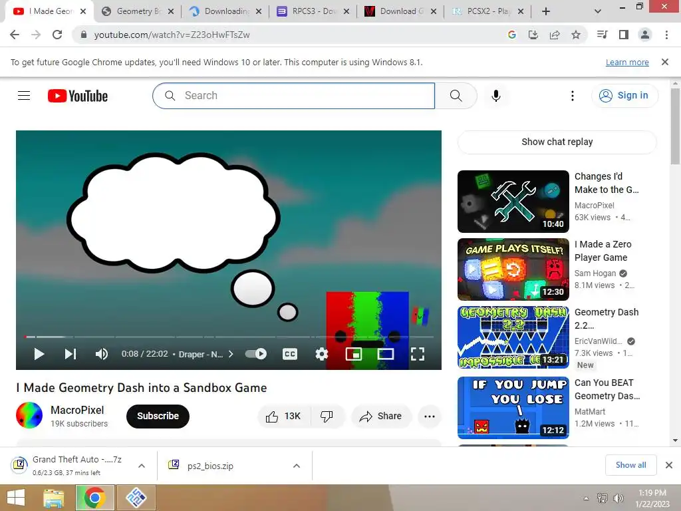Screen dimensions: 681x511
Task: Switch to RPCS3 - Dow... tab
Action: click(313, 11)
